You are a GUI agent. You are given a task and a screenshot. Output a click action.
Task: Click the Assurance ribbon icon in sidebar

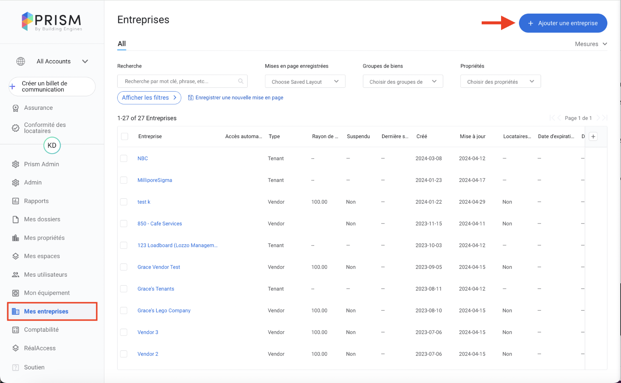point(16,108)
